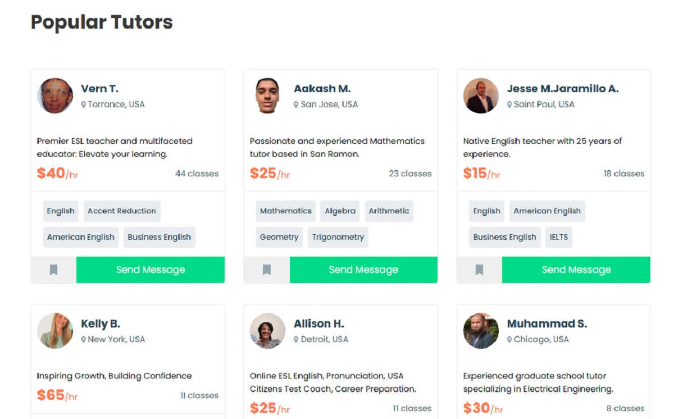The height and width of the screenshot is (419, 674).
Task: Click Business English tag on Jesse's card
Action: [x=504, y=237]
